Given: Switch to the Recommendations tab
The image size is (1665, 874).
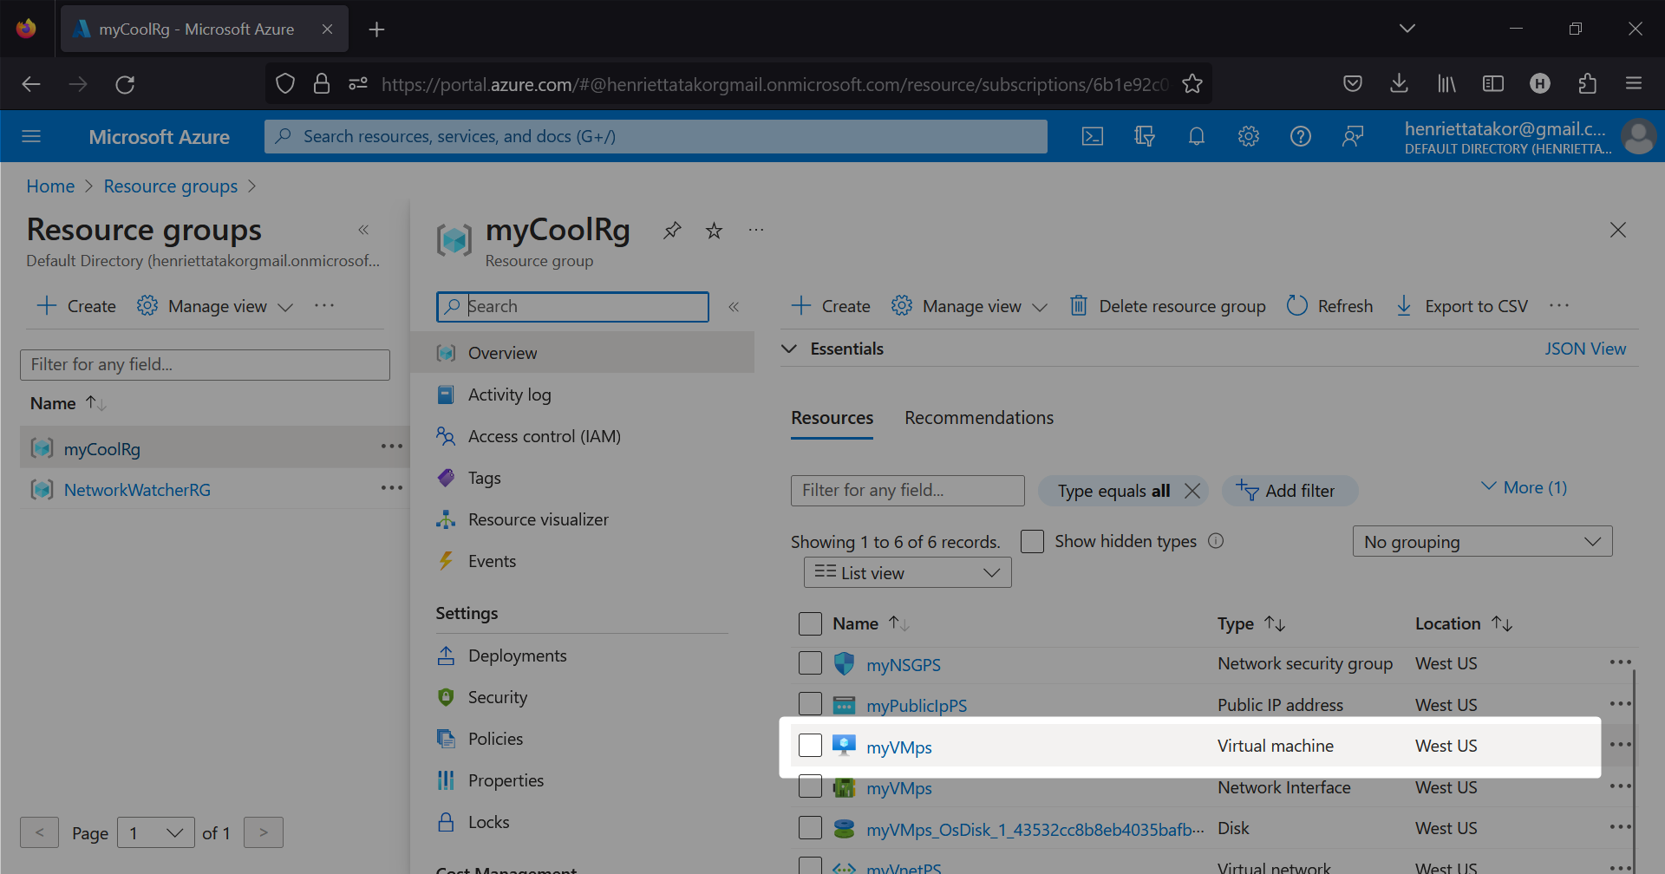Looking at the screenshot, I should point(979,418).
